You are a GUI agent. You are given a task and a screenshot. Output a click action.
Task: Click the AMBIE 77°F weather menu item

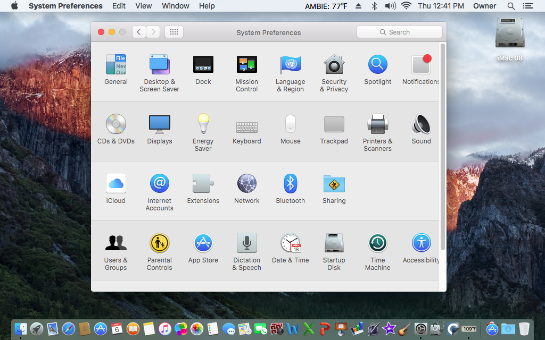(x=326, y=6)
